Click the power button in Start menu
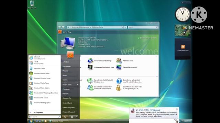220x123 pixels. coord(65,117)
